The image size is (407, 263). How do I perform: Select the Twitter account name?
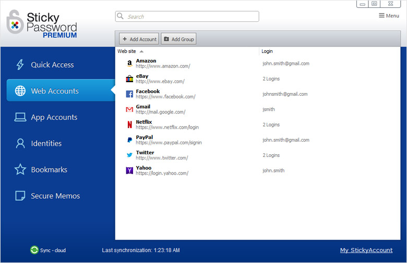tap(145, 153)
